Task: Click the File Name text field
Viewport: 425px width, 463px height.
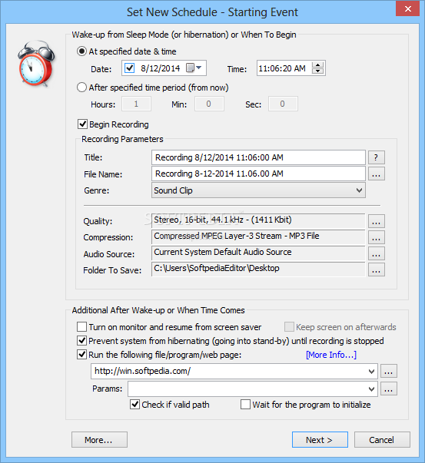Action: click(258, 174)
